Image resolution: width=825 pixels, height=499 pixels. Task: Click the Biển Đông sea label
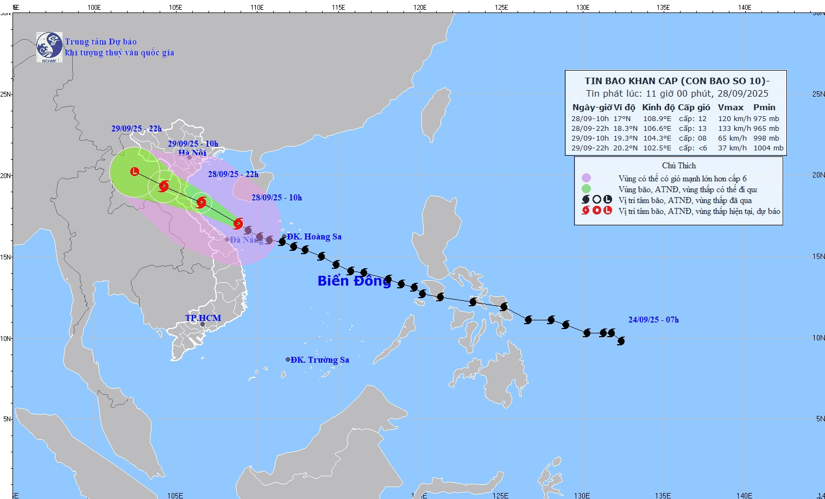point(354,281)
